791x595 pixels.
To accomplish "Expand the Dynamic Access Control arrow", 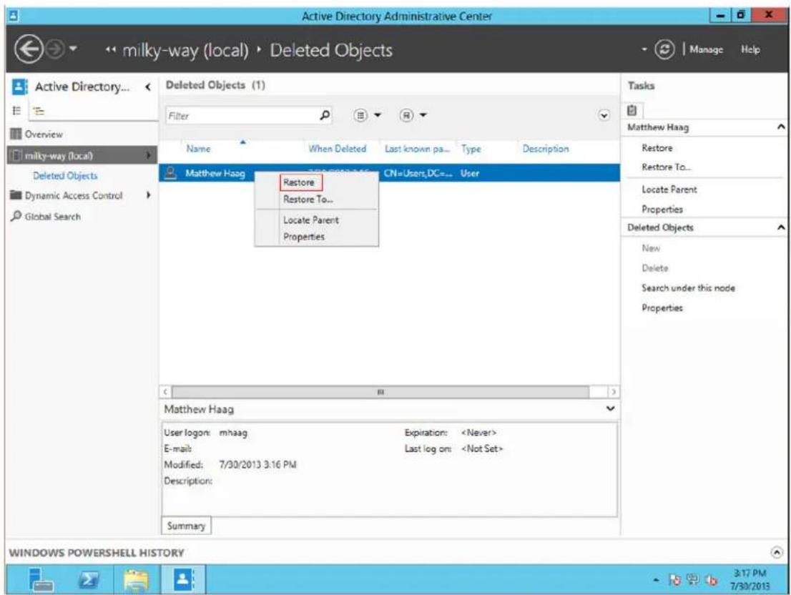I will (x=149, y=195).
